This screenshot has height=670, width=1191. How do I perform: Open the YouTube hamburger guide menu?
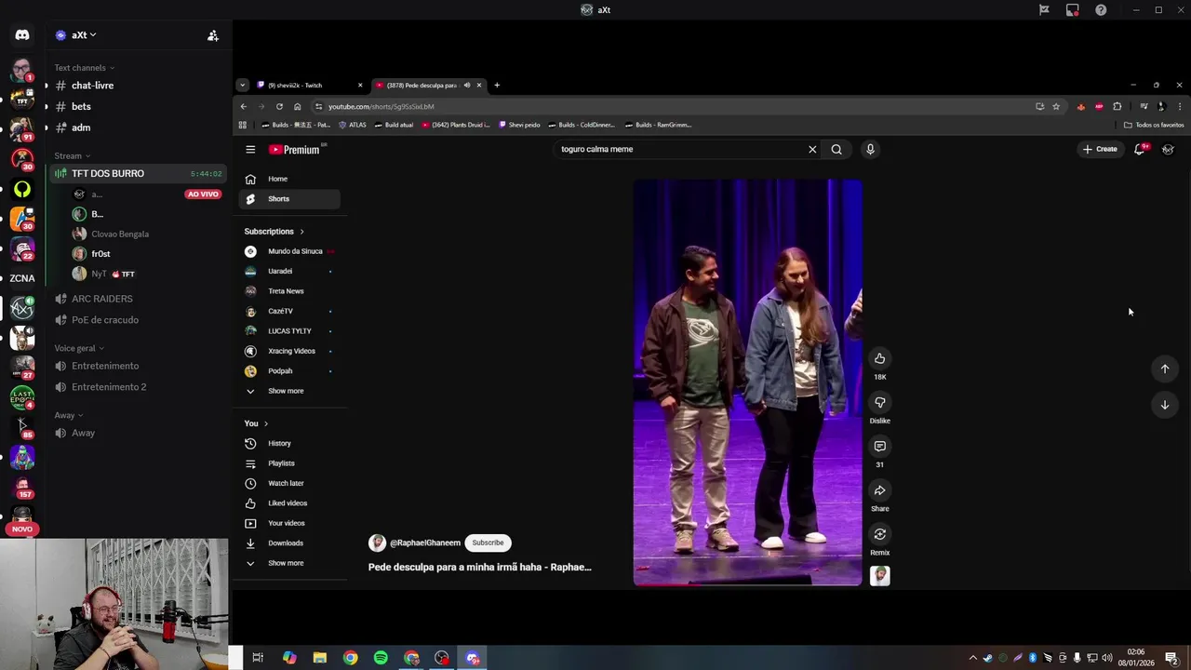coord(250,149)
